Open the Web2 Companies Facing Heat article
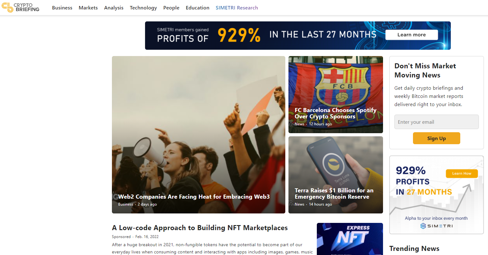This screenshot has height=255, width=488. [194, 197]
